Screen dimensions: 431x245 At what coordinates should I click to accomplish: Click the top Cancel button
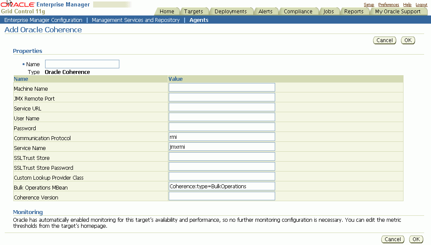[385, 40]
